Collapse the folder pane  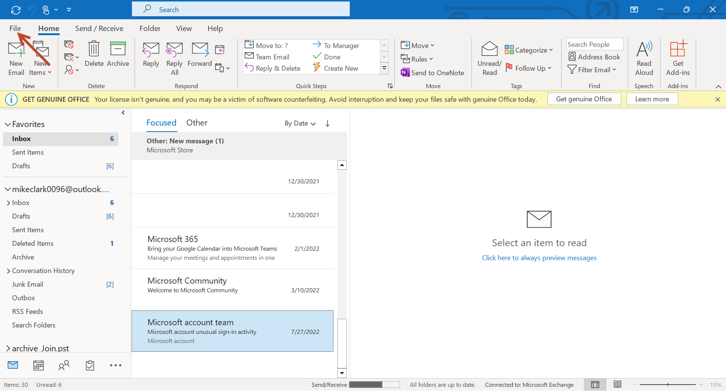pyautogui.click(x=123, y=113)
